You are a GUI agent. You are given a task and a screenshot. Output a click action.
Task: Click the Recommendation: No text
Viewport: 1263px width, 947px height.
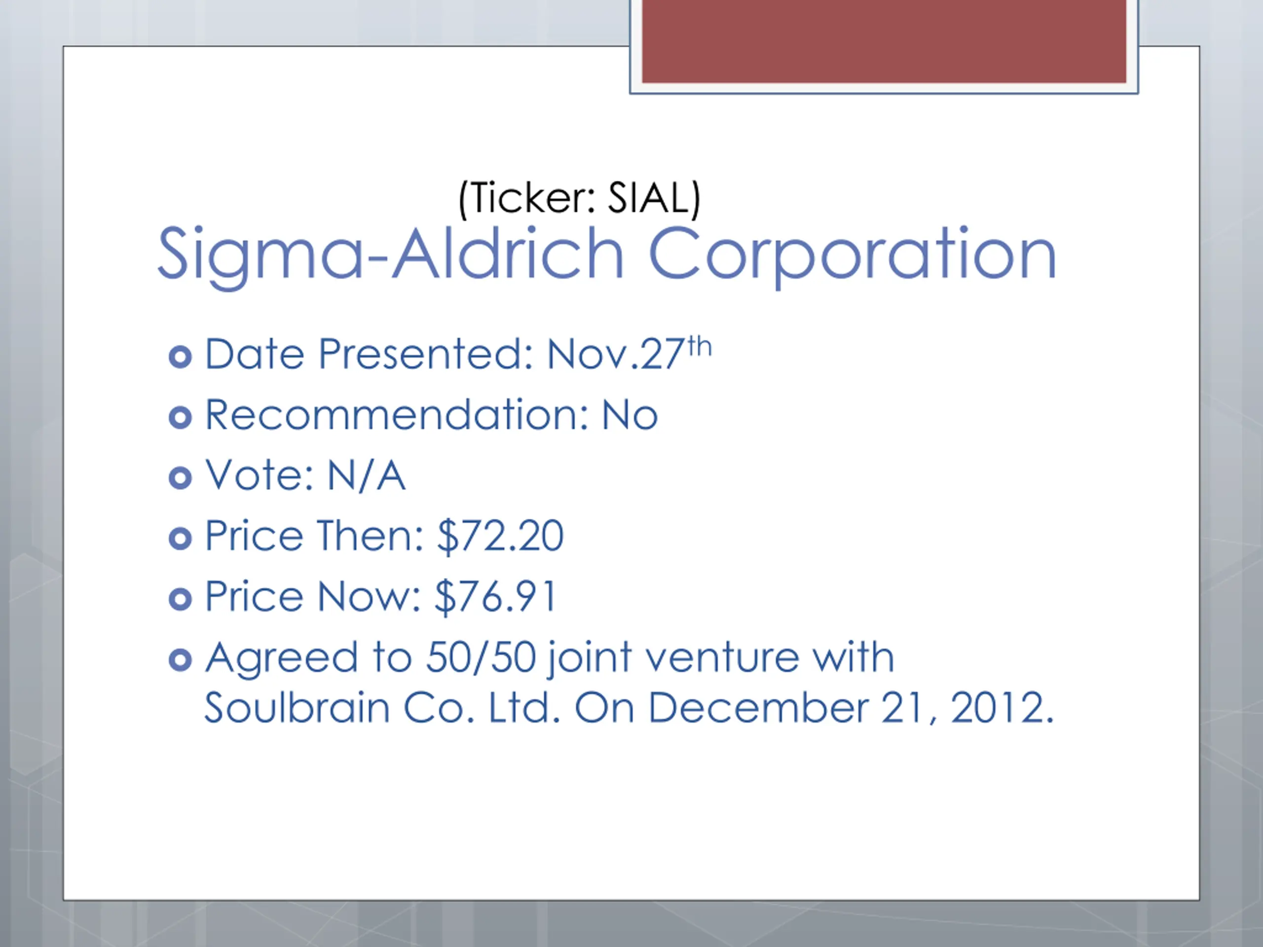pyautogui.click(x=432, y=414)
